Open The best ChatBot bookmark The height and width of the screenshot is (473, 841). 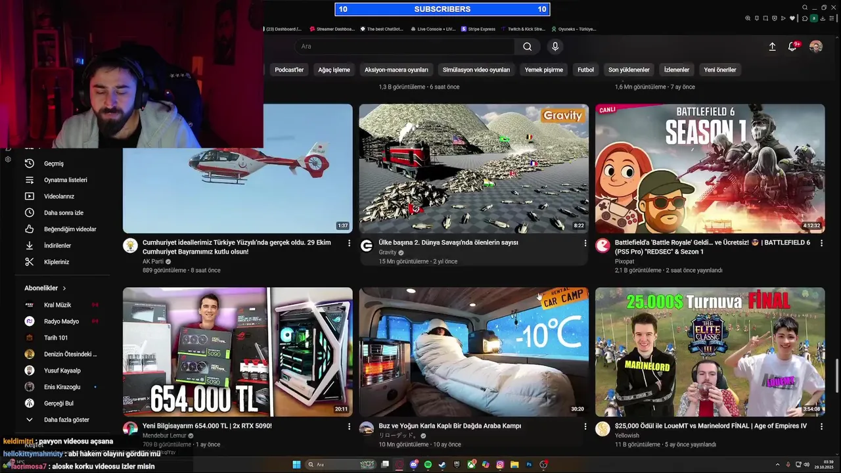point(381,29)
